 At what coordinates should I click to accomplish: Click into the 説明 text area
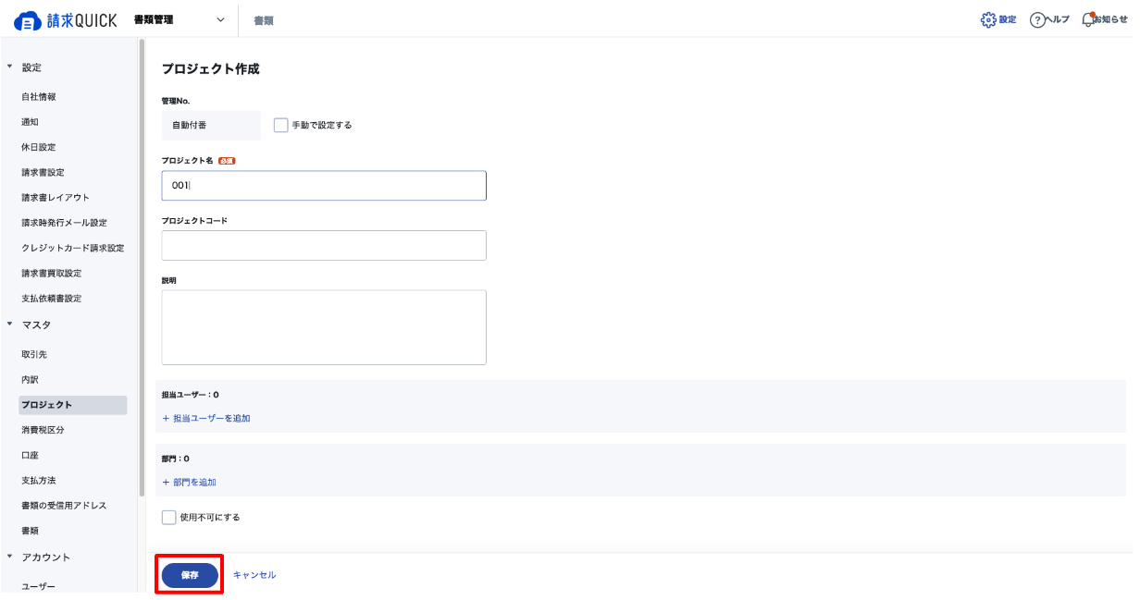click(324, 327)
